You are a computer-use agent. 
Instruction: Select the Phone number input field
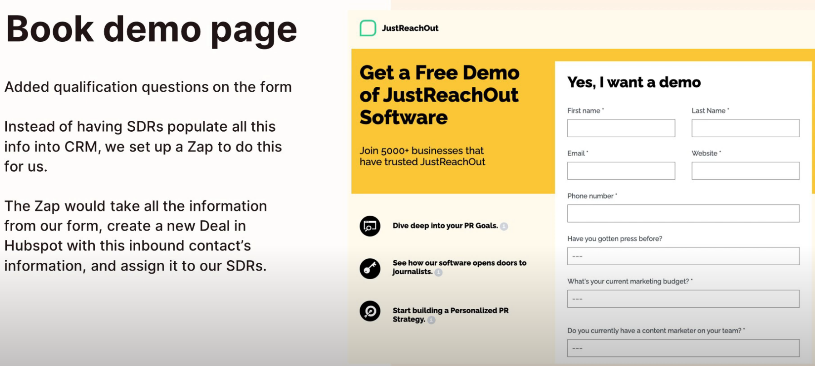(683, 213)
